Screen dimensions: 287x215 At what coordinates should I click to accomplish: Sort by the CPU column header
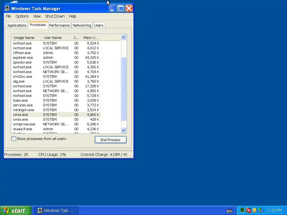[x=76, y=38]
